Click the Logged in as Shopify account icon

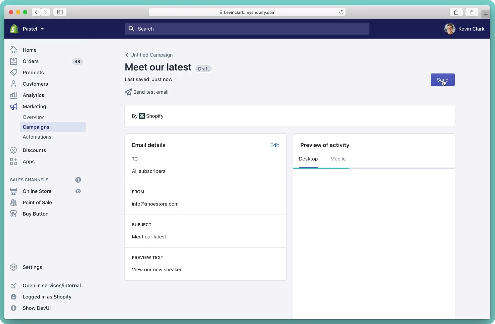click(x=13, y=297)
